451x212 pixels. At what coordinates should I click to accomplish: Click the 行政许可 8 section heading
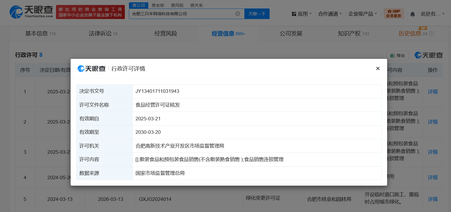(x=29, y=55)
